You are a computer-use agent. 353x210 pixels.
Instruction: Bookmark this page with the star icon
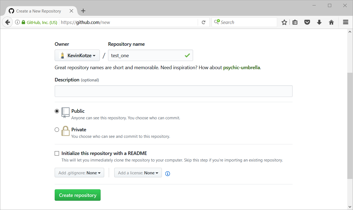[284, 22]
